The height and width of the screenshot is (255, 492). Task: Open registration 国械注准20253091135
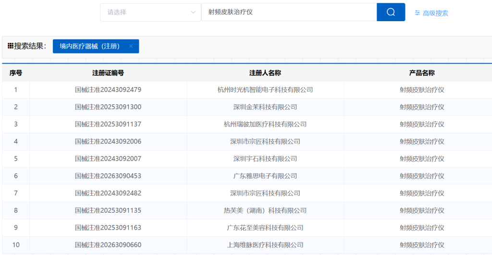[108, 210]
